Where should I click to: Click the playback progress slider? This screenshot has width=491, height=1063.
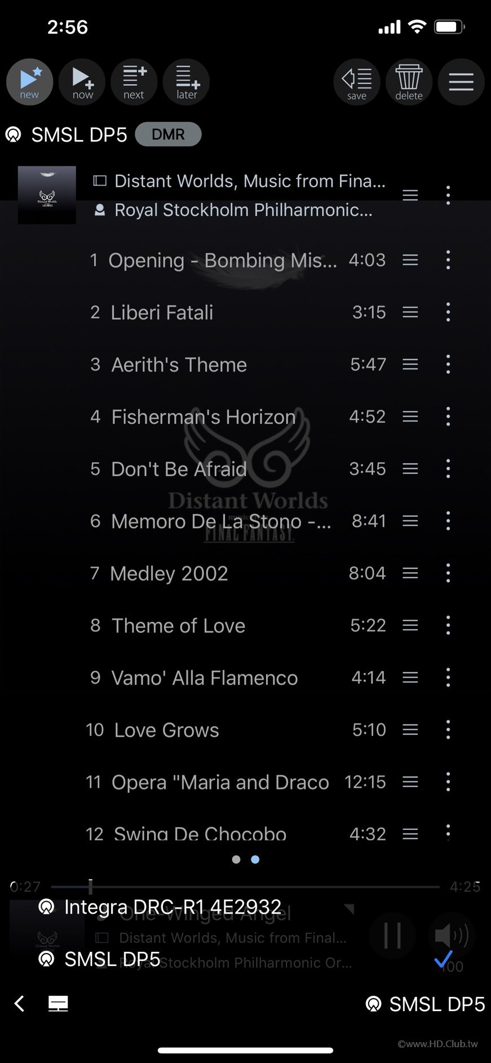245,886
